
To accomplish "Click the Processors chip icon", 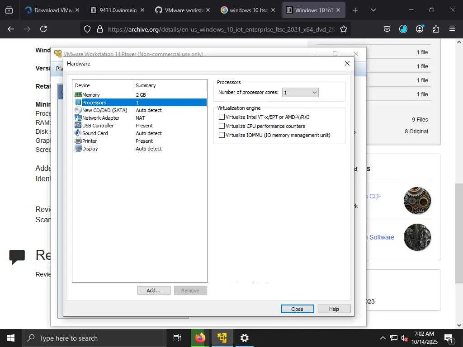I will pos(78,103).
